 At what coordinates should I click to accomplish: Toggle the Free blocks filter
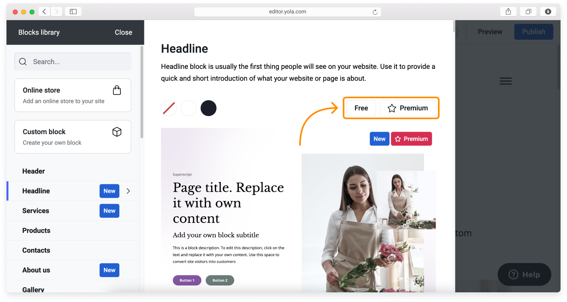[x=361, y=108]
